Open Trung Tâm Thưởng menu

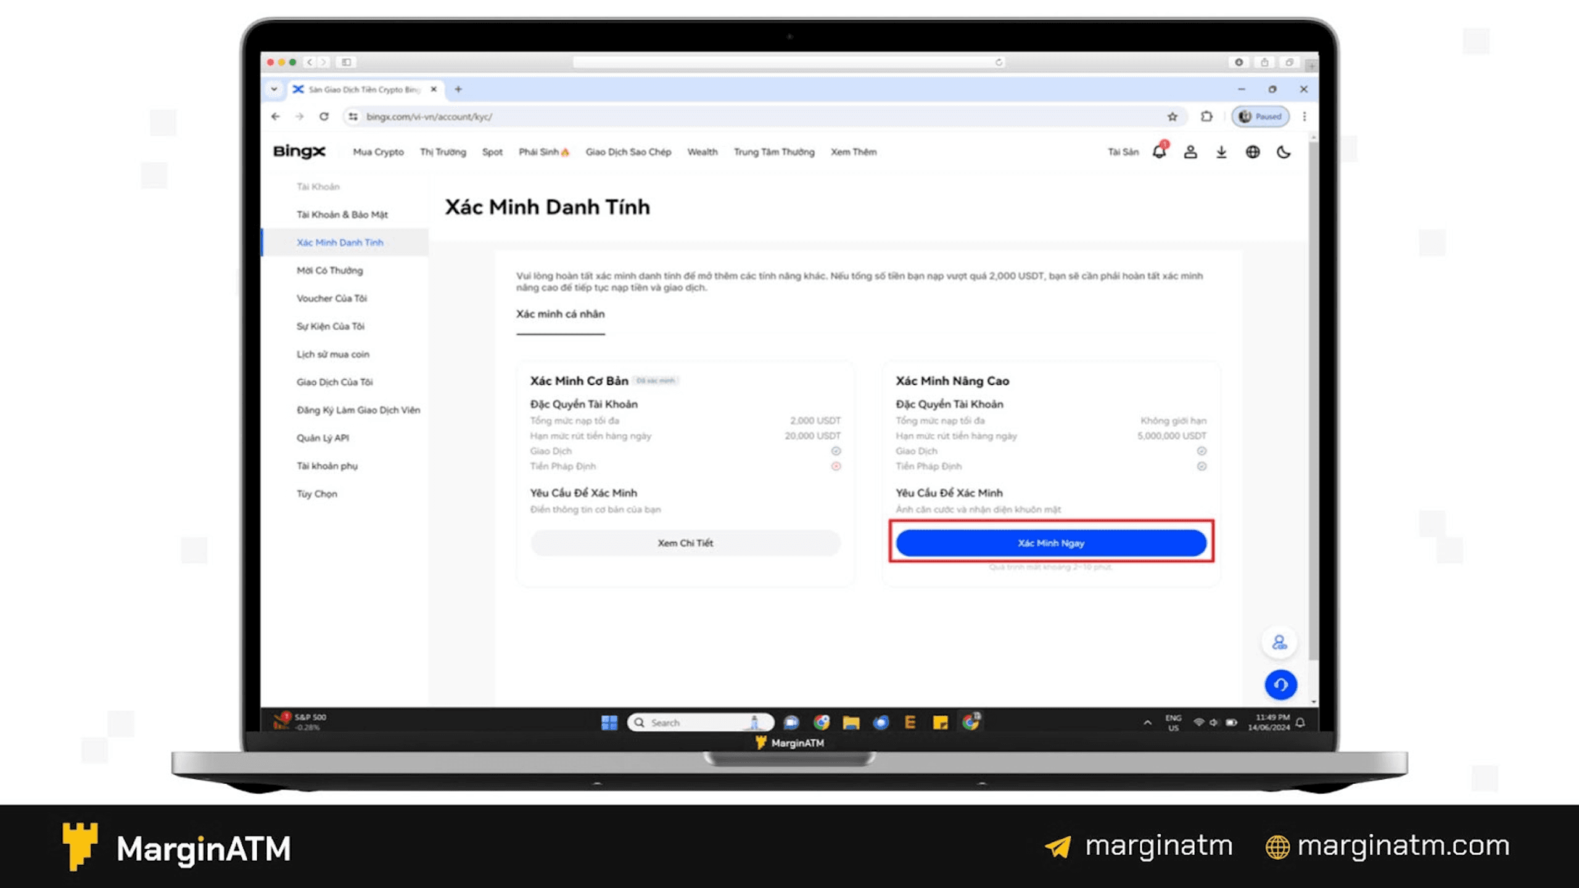pos(774,152)
